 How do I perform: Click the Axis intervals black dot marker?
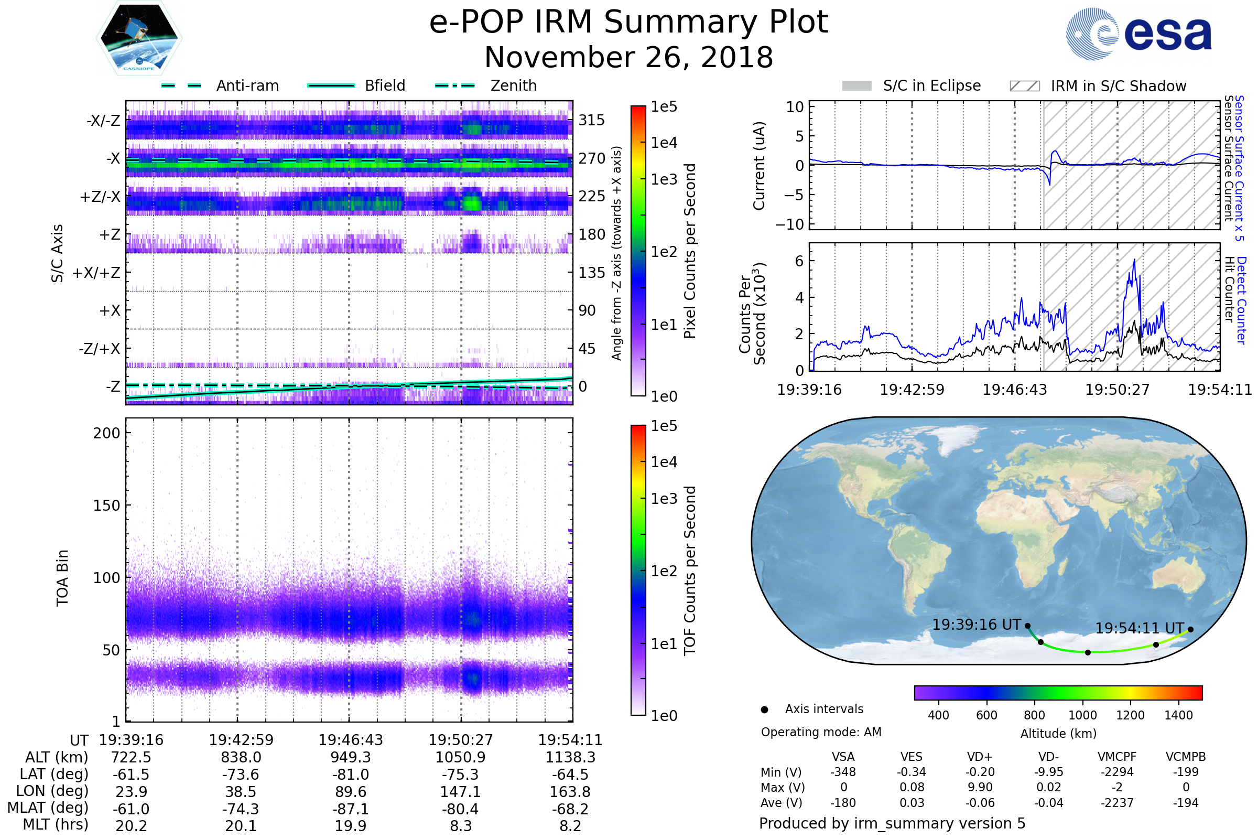pyautogui.click(x=764, y=709)
